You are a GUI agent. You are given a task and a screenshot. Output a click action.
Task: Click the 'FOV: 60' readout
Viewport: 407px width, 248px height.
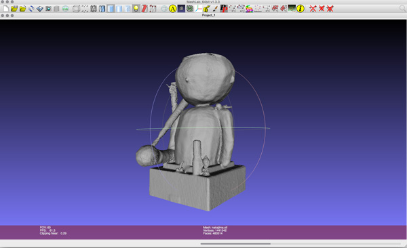coord(45,228)
